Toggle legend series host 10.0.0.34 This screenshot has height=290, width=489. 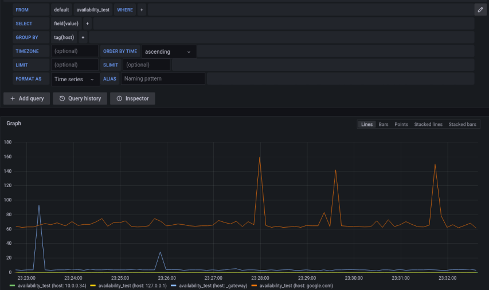(x=52, y=285)
